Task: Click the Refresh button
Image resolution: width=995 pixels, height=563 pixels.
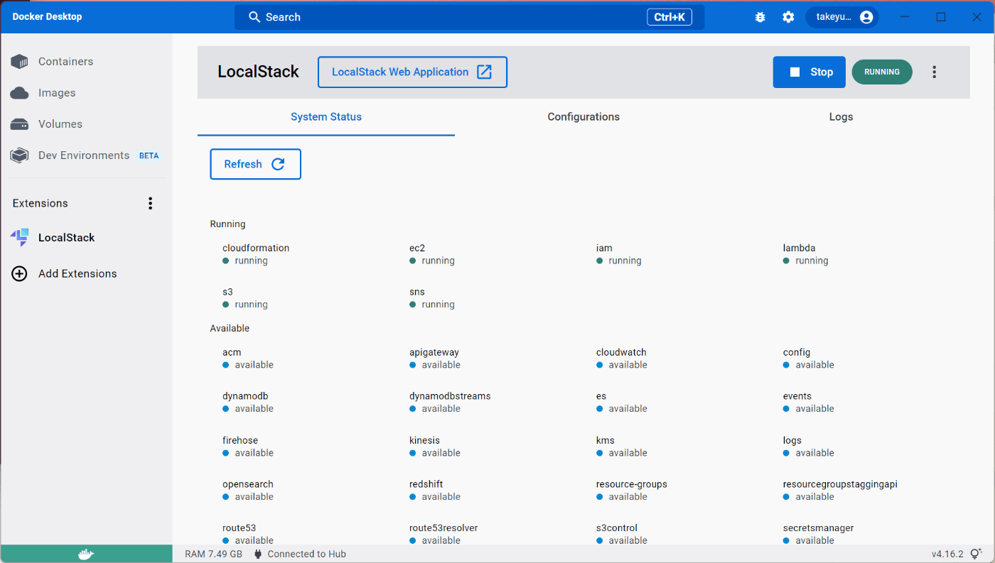Action: point(255,164)
